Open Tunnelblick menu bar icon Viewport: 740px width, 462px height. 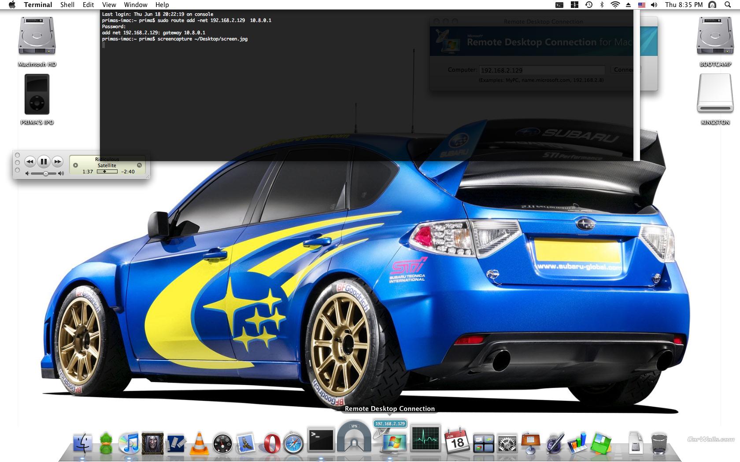712,5
